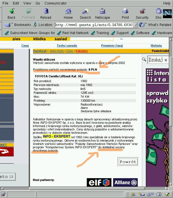173x198 pixels.
Task: Click the '0 PLN' estimated value
Action: [x=93, y=70]
